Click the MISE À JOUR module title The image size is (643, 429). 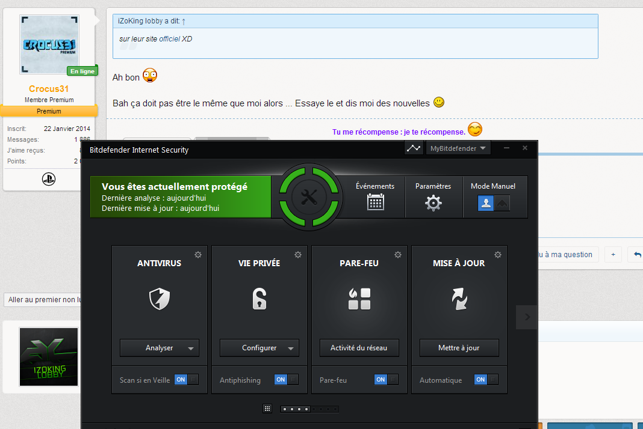click(459, 263)
